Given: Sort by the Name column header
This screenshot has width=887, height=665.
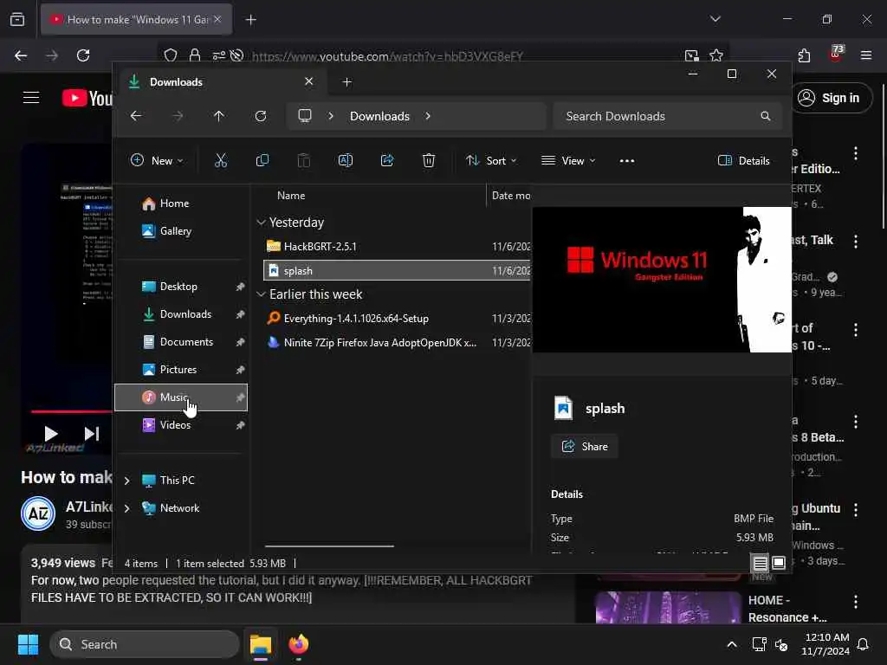Looking at the screenshot, I should pos(291,196).
